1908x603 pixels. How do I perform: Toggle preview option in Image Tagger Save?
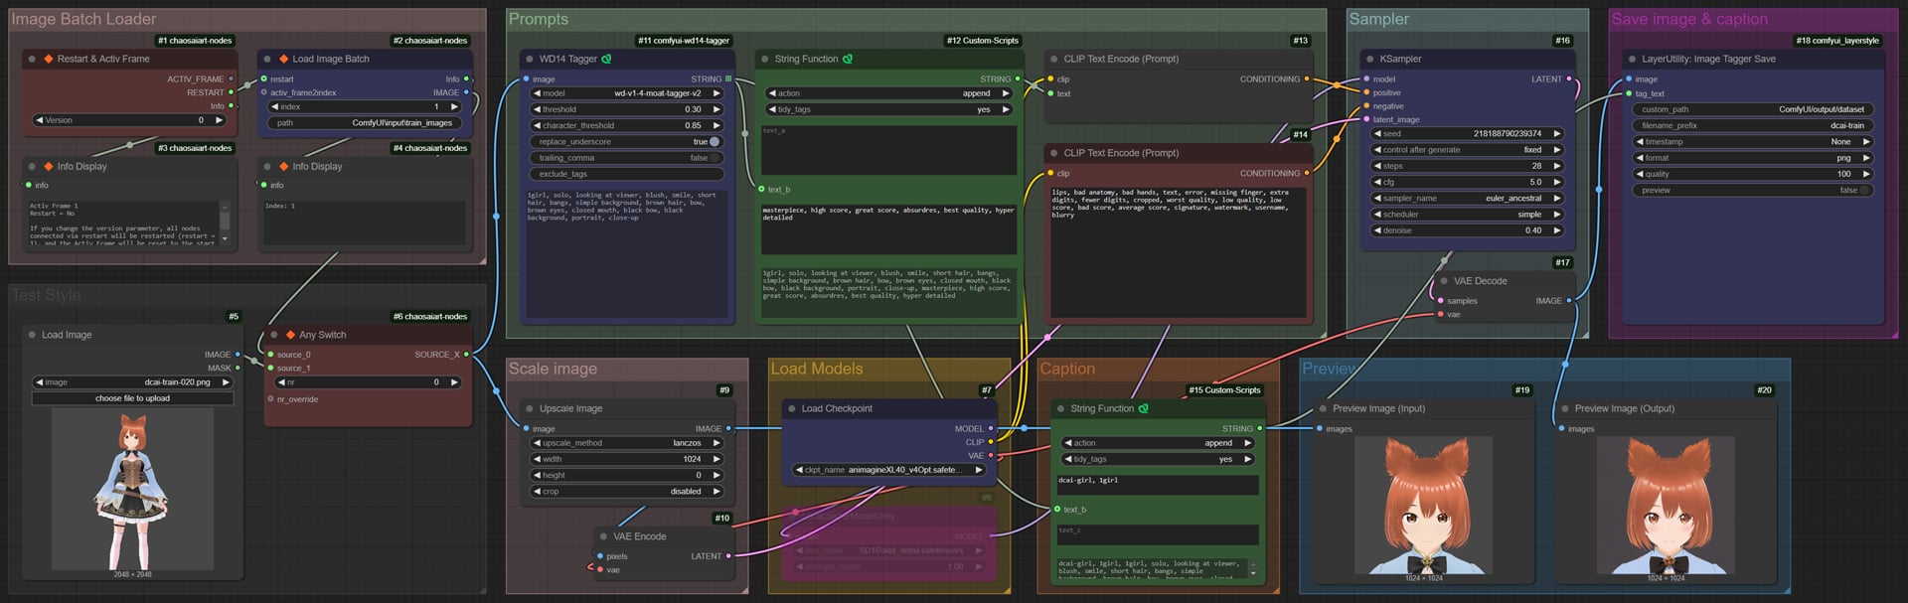click(x=1753, y=190)
